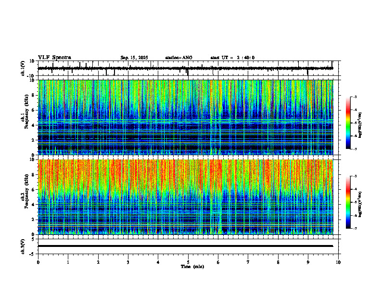The image size is (381, 294).
Task: Click the "Time (min)" axis label
Action: coord(192,267)
